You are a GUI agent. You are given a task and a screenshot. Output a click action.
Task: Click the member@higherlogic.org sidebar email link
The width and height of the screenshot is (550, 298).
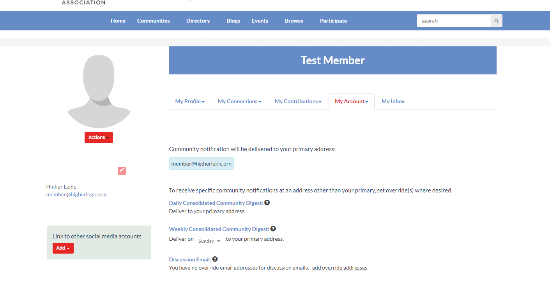click(x=76, y=194)
